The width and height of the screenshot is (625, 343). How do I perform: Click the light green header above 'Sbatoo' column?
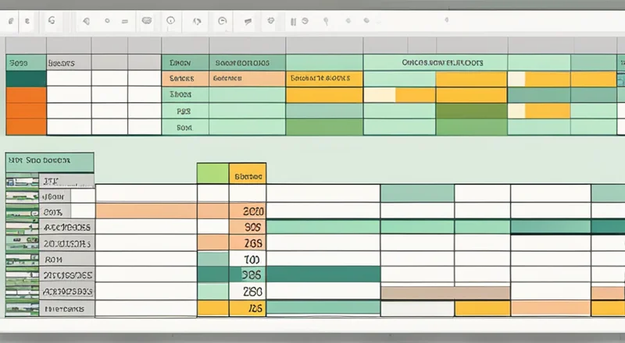point(213,173)
